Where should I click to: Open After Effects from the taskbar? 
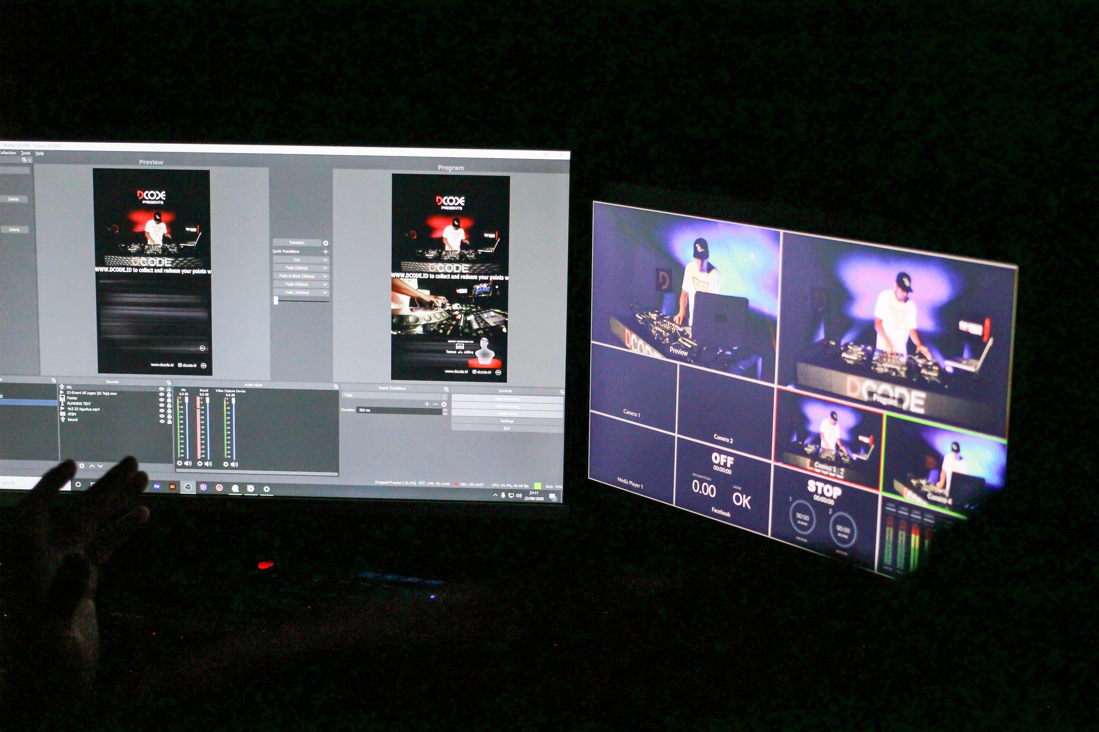(157, 486)
